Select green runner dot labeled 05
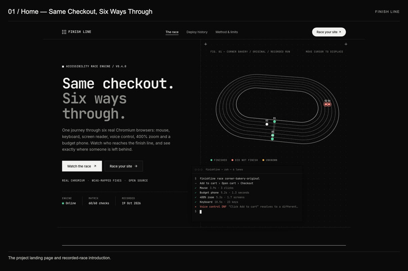 coord(273,135)
